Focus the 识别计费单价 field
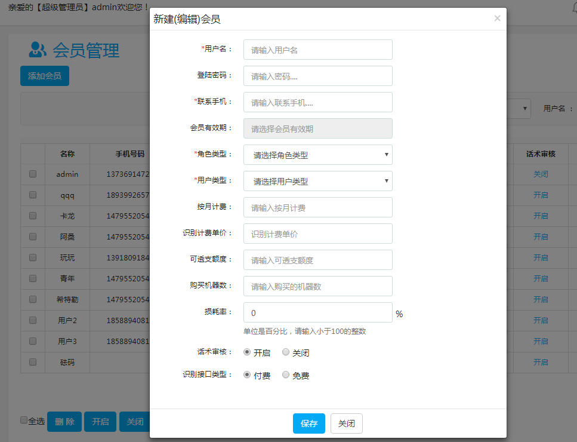 (317, 234)
